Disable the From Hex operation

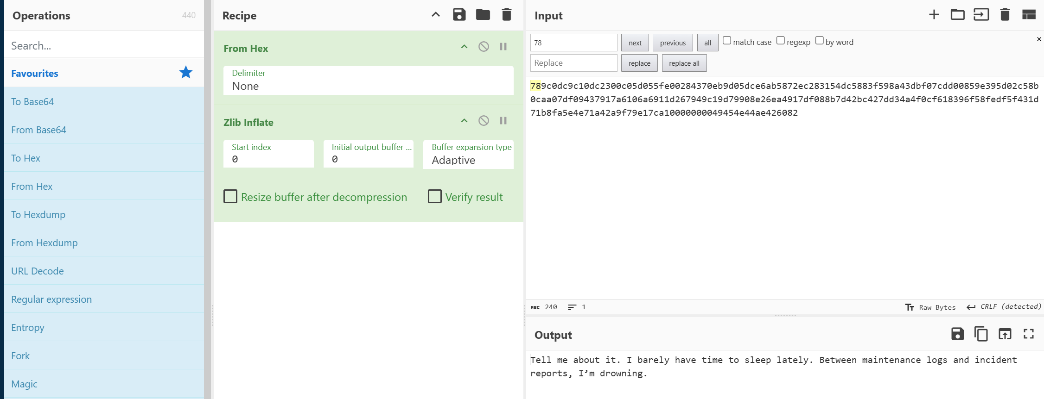(x=484, y=47)
